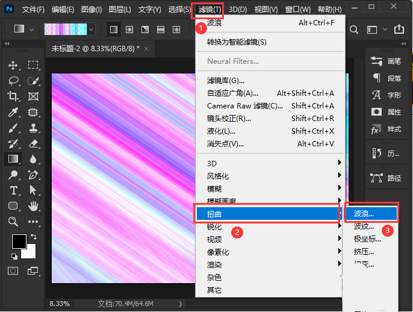Select the Rectangular Marquee tool
This screenshot has width=413, height=312.
point(33,65)
